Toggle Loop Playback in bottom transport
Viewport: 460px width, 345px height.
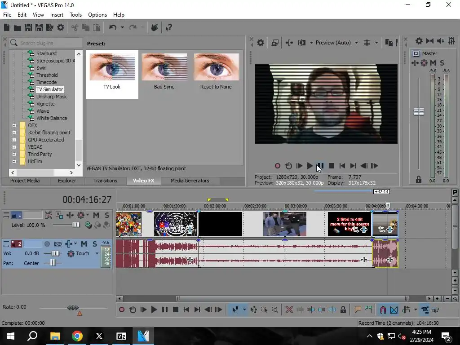[133, 310]
